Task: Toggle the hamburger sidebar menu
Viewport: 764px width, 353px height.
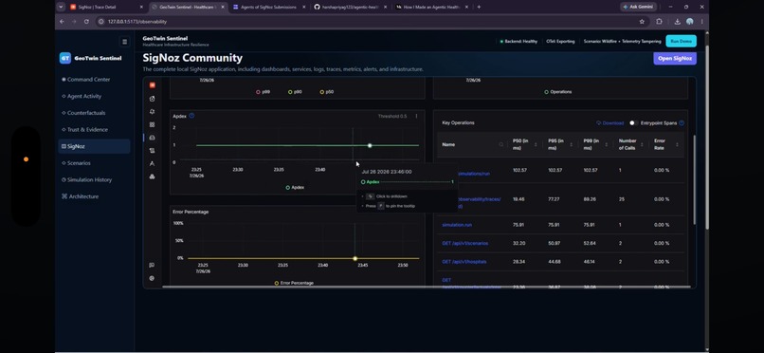Action: pos(125,42)
